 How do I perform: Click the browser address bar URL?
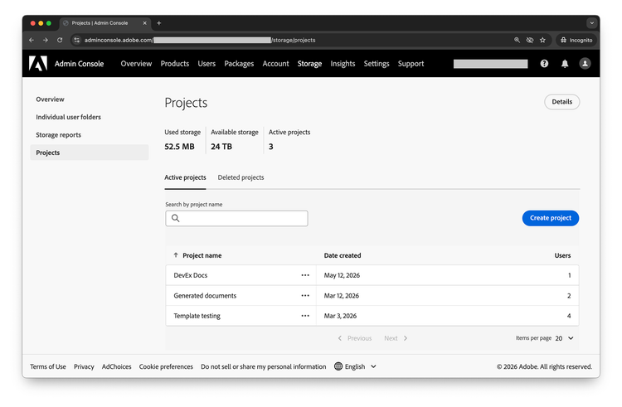pyautogui.click(x=200, y=40)
